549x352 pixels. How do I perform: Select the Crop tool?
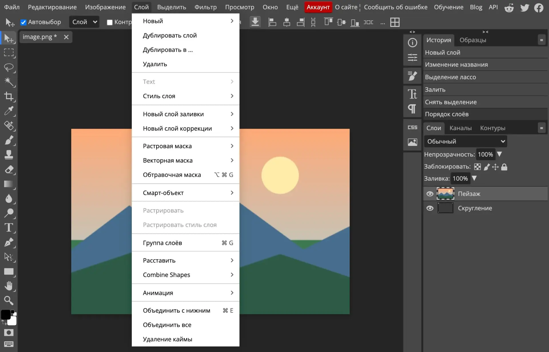[x=9, y=96]
